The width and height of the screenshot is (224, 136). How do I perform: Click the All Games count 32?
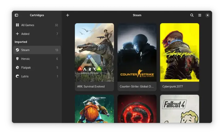[x=57, y=25]
